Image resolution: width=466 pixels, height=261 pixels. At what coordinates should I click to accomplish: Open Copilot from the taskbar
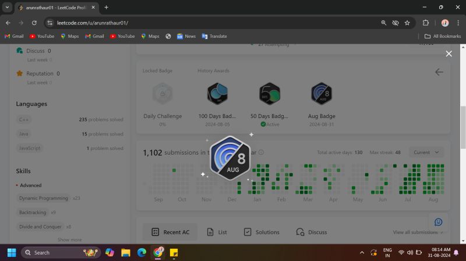coord(110,253)
